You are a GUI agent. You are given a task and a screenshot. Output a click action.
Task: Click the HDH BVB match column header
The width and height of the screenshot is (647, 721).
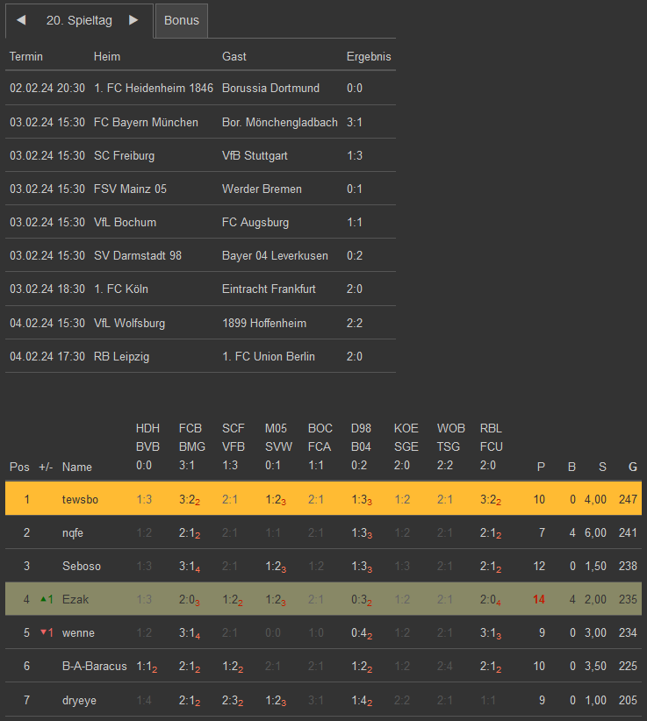(x=147, y=447)
